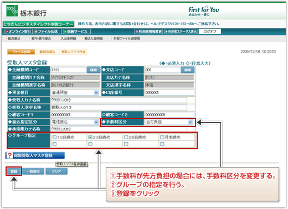
Task: Open the 手数料区分 dropdown
Action: 169,122
